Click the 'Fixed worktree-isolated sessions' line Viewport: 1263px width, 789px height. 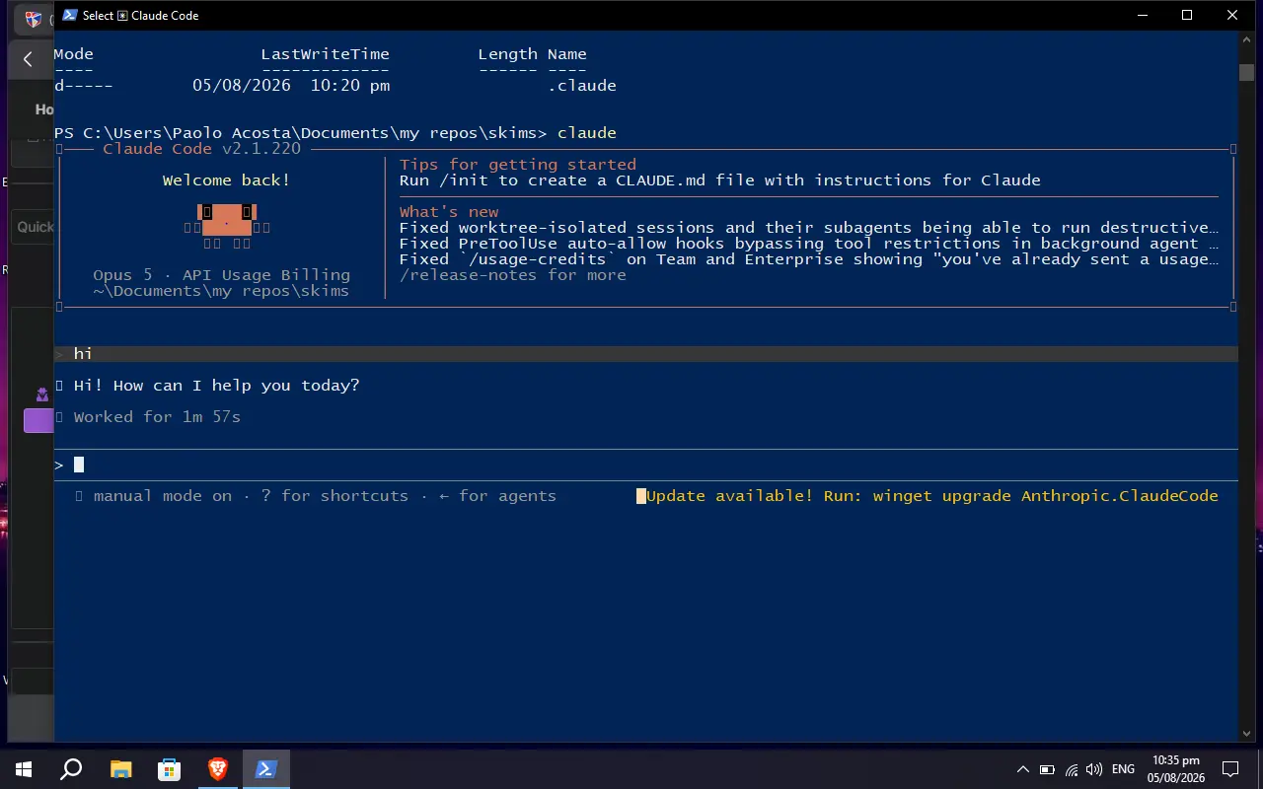[809, 228]
